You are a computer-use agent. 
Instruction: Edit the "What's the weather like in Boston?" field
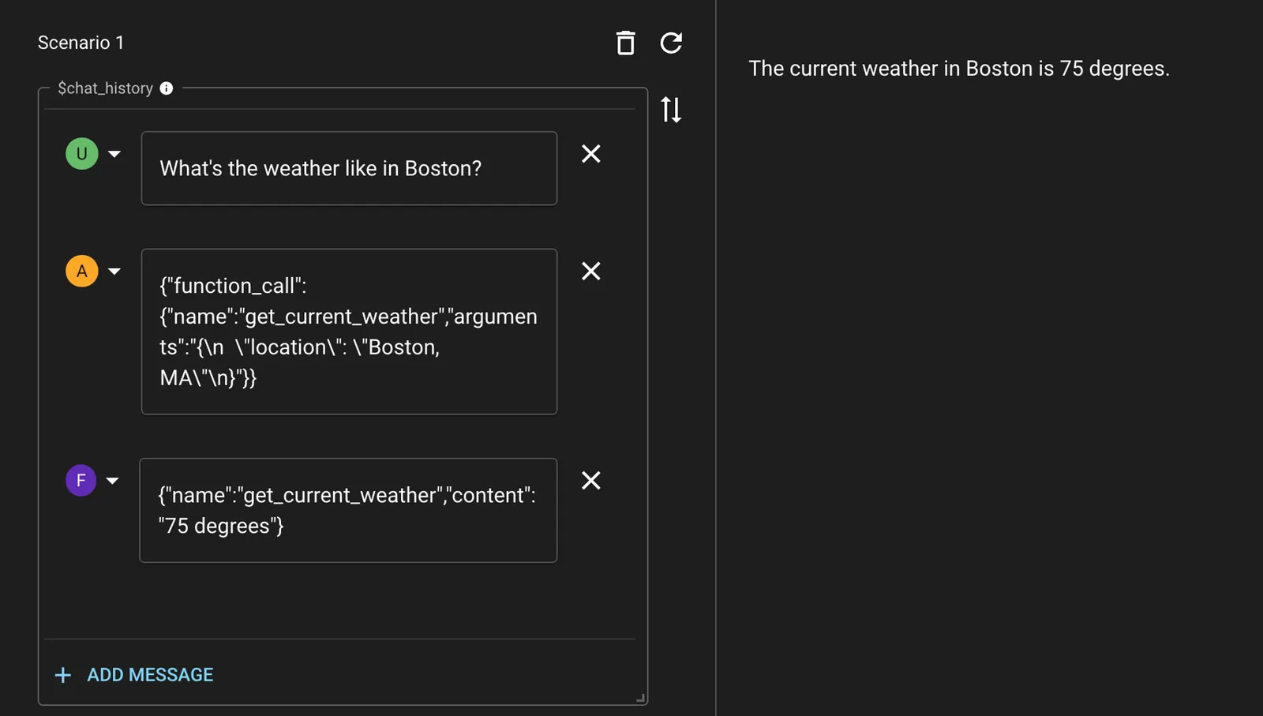[x=349, y=168]
